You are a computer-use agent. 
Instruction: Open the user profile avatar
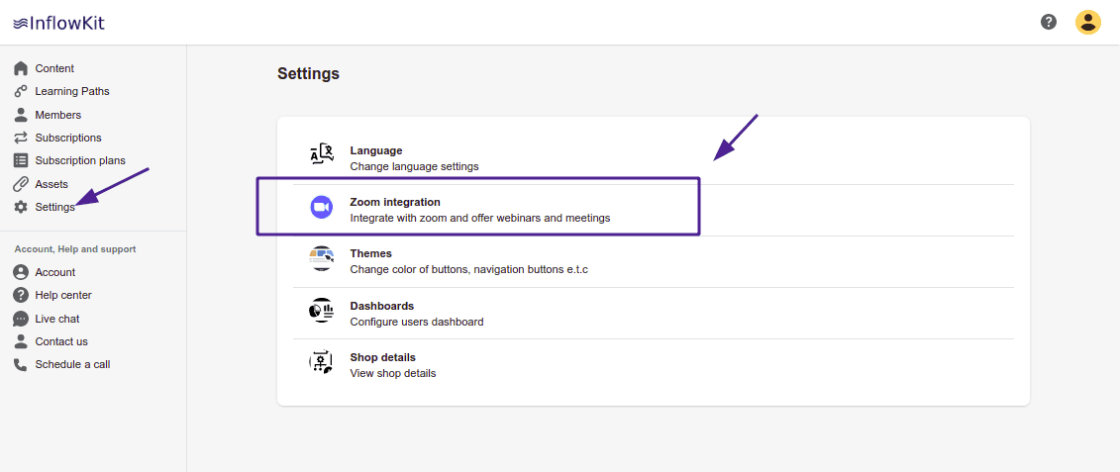pos(1088,22)
